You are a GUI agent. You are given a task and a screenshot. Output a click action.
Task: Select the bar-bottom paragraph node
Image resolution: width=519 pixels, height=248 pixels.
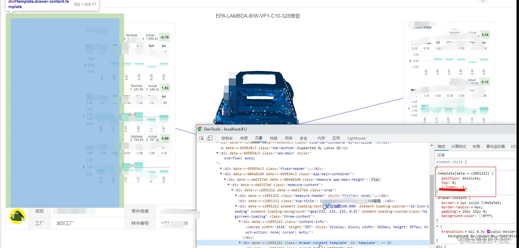coord(284,148)
